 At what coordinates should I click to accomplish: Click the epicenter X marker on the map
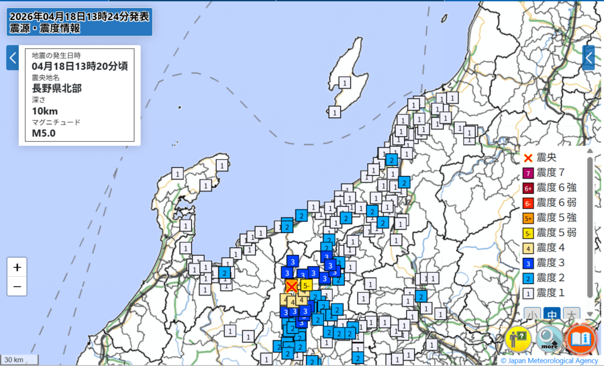[292, 285]
